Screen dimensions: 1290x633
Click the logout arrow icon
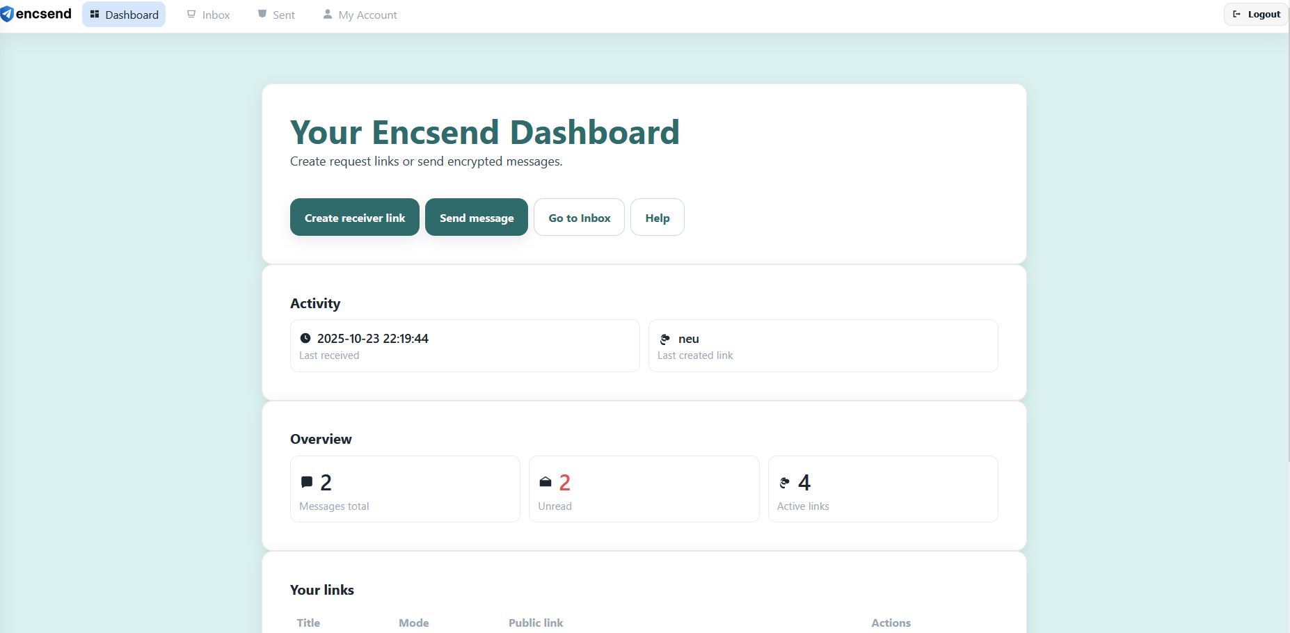click(1236, 13)
